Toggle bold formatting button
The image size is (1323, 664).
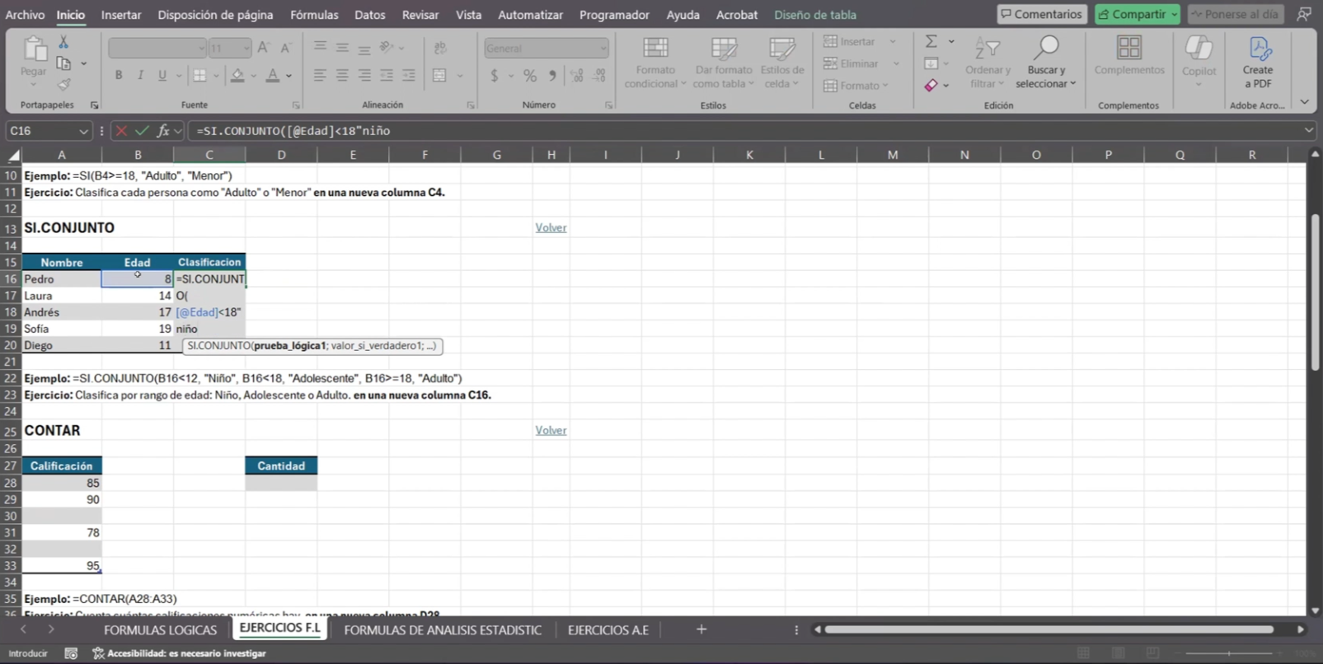tap(119, 76)
